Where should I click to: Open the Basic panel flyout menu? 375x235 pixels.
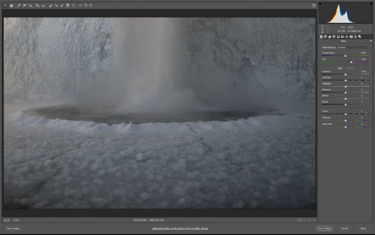click(x=371, y=41)
